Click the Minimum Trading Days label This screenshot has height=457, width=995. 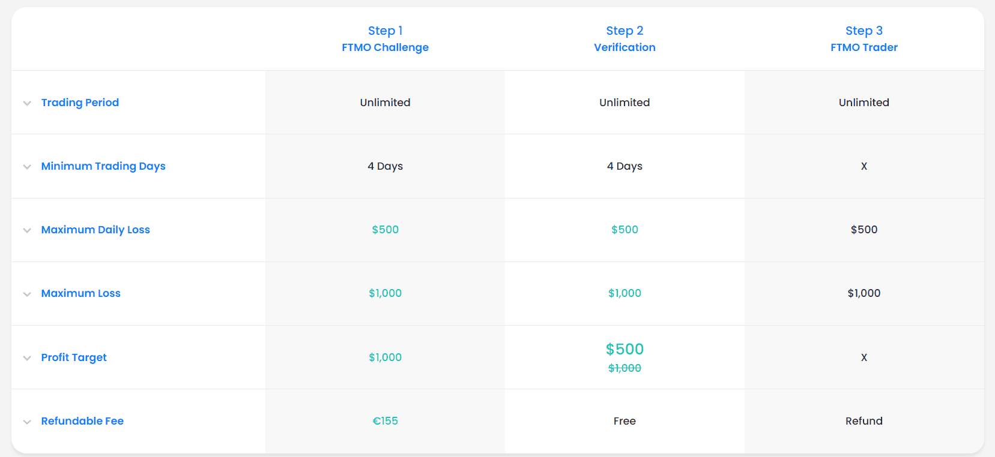pyautogui.click(x=103, y=166)
